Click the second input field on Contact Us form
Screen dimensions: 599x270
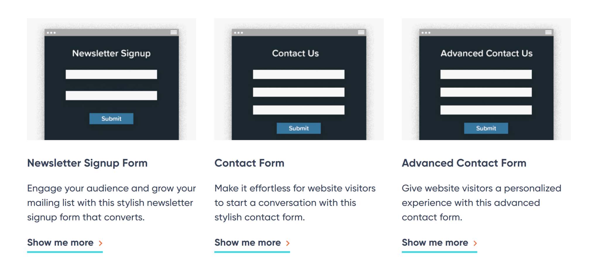[x=299, y=92]
